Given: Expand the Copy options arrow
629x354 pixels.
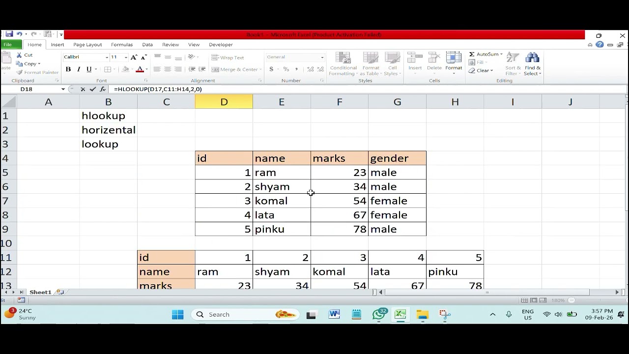Looking at the screenshot, I should [x=39, y=64].
